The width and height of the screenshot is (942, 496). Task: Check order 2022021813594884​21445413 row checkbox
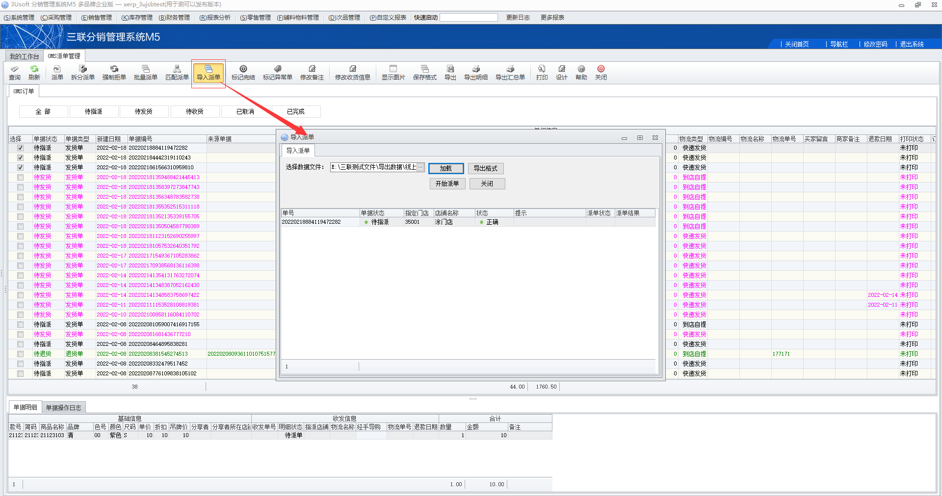tap(20, 177)
